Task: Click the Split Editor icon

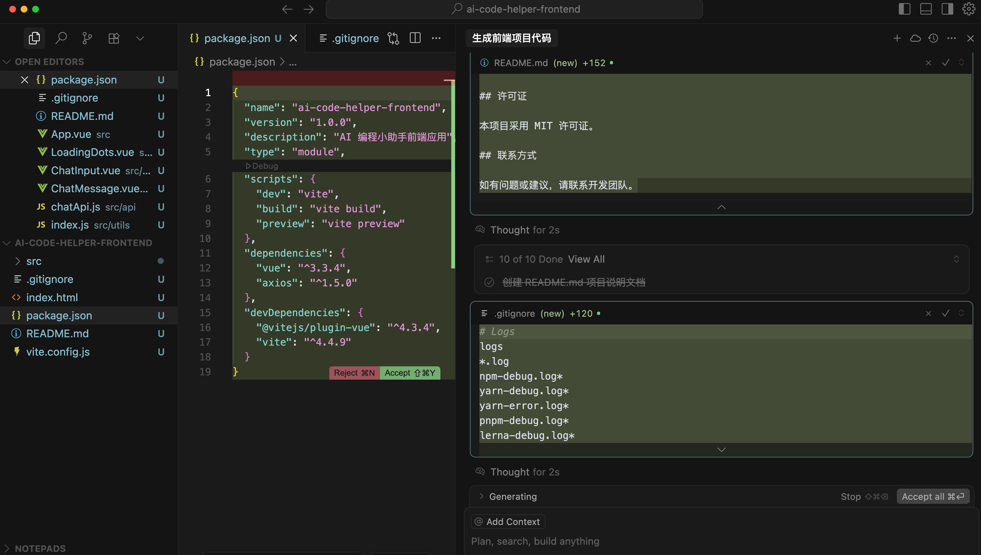Action: pyautogui.click(x=415, y=38)
